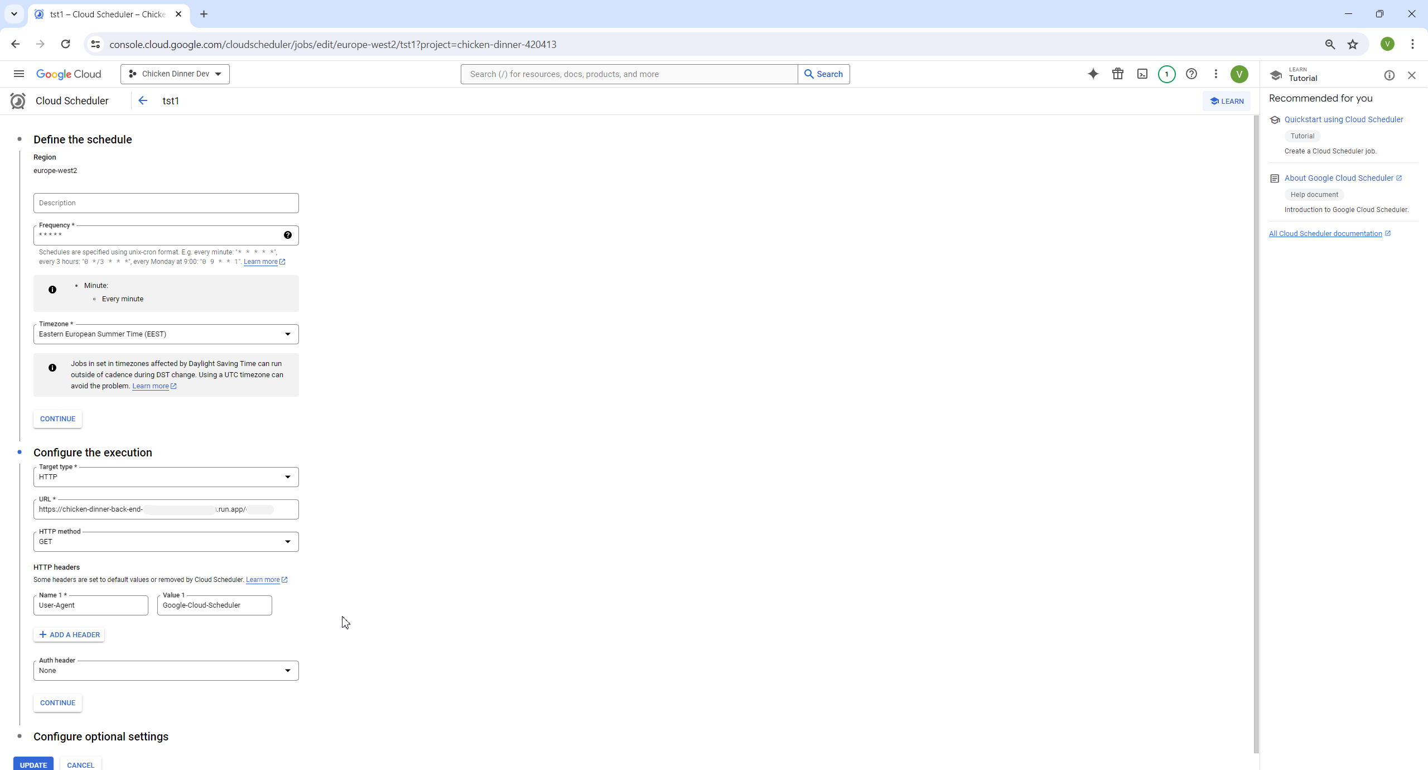Click the gift box icon in header

[x=1117, y=74]
